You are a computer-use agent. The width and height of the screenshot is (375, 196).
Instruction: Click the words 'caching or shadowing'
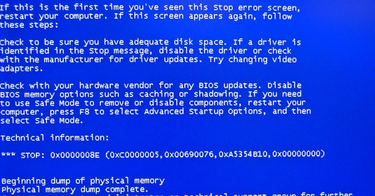(191, 94)
